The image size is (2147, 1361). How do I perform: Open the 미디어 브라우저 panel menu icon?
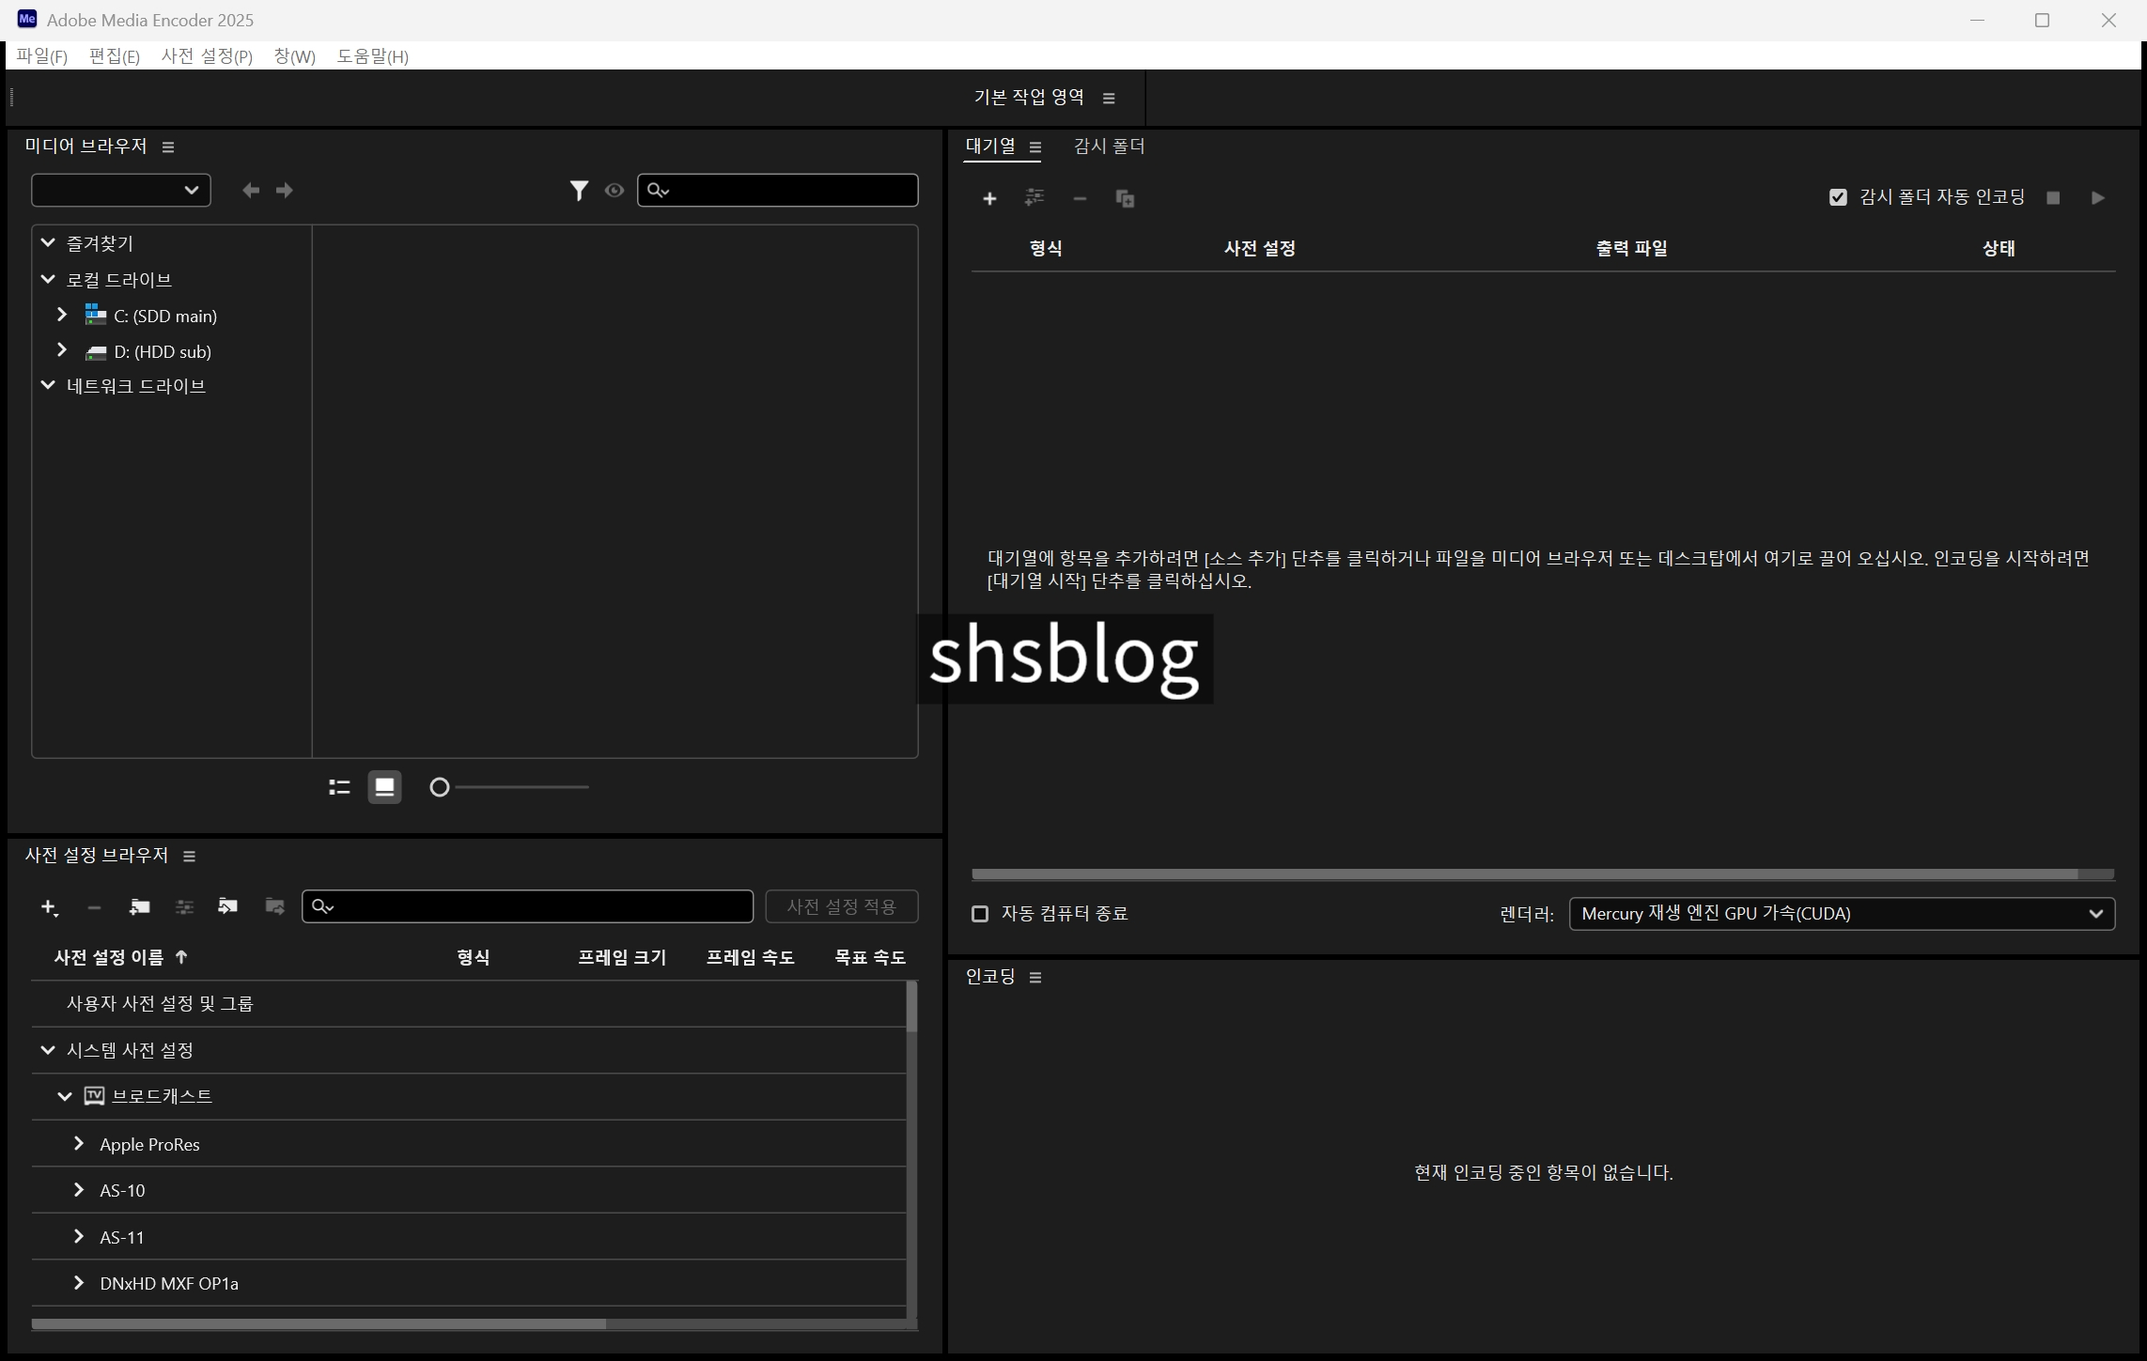[x=168, y=147]
